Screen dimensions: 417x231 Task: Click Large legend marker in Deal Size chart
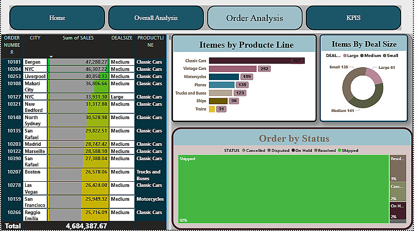345,55
